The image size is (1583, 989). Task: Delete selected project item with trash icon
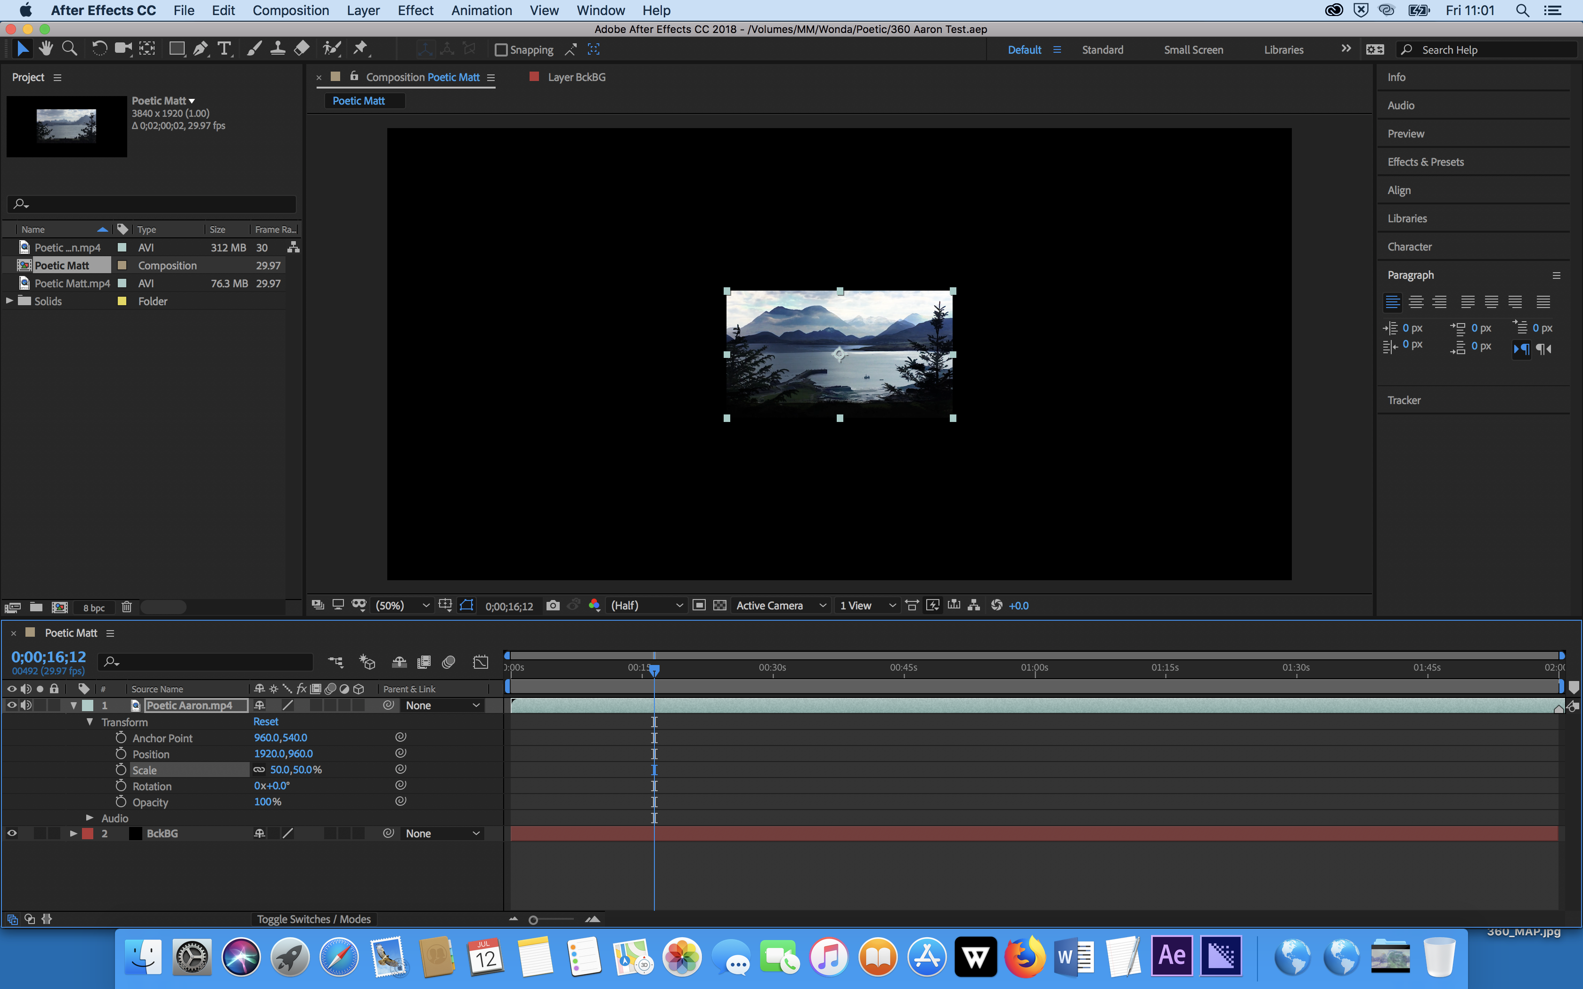[x=127, y=608]
